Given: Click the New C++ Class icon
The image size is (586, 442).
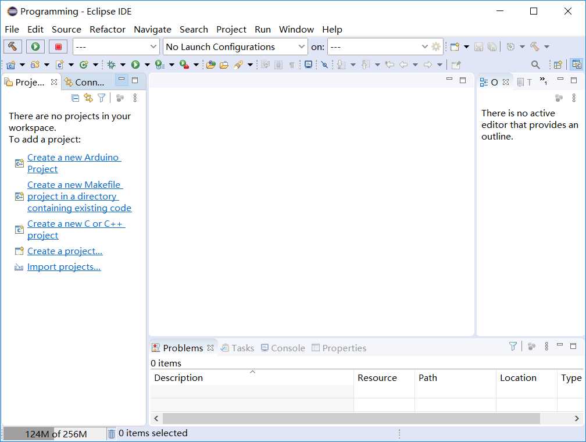Looking at the screenshot, I should 84,65.
